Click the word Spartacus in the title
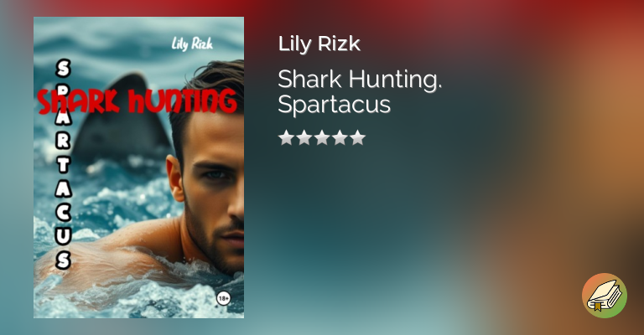 (x=334, y=105)
